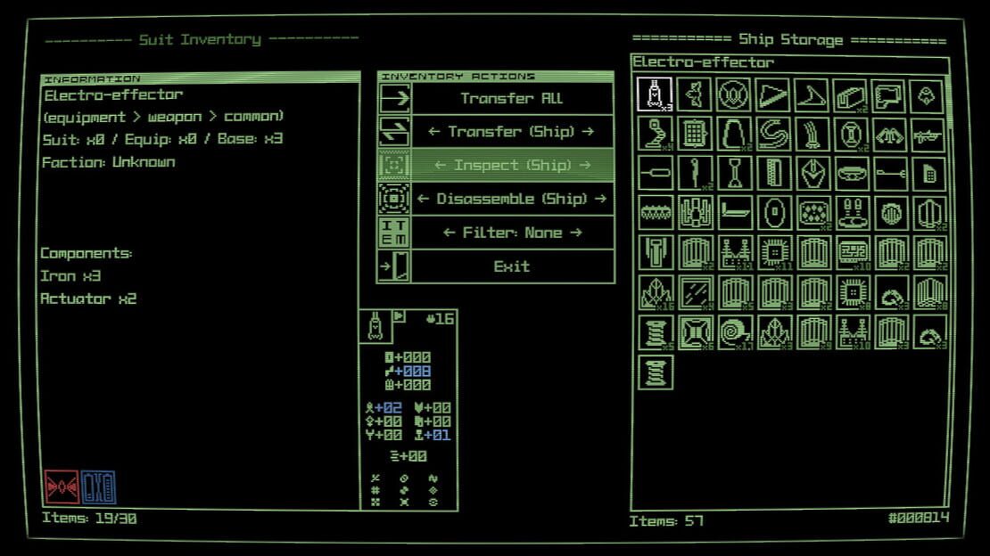
Task: Click the ITEM filter icon
Action: point(394,233)
